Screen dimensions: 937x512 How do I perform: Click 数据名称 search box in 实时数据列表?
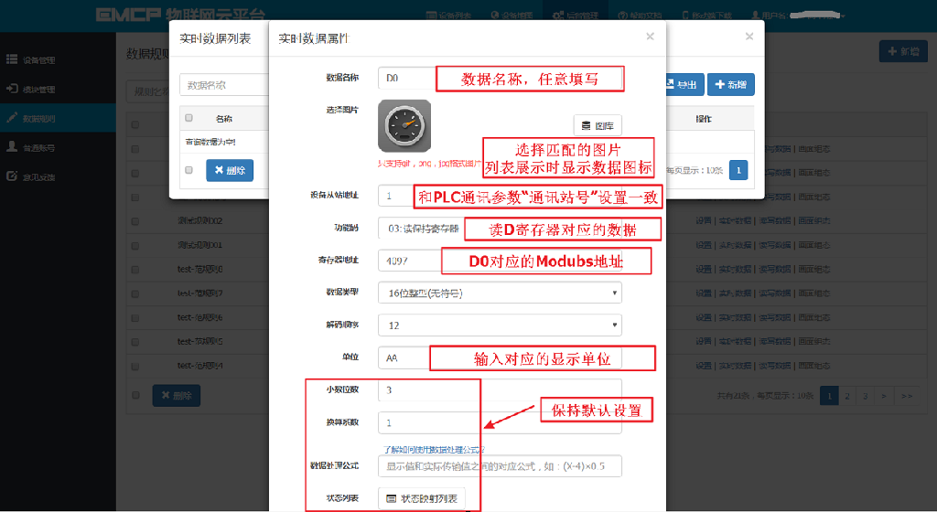pos(224,85)
